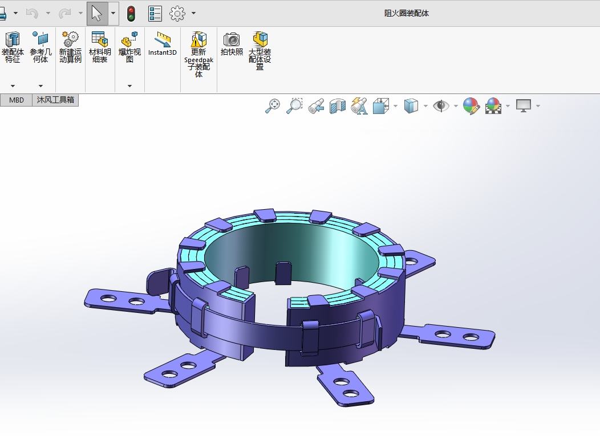This screenshot has width=600, height=436.
Task: Expand Hide/Show Items dropdown arrow
Action: click(456, 106)
